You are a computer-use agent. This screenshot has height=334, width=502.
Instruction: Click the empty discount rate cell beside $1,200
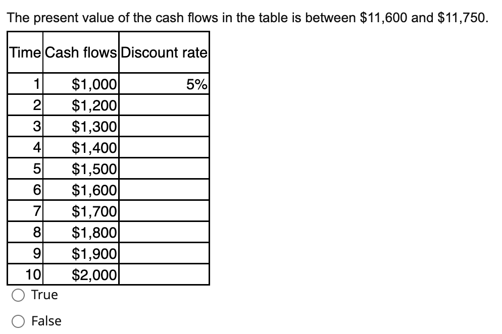[x=164, y=105]
